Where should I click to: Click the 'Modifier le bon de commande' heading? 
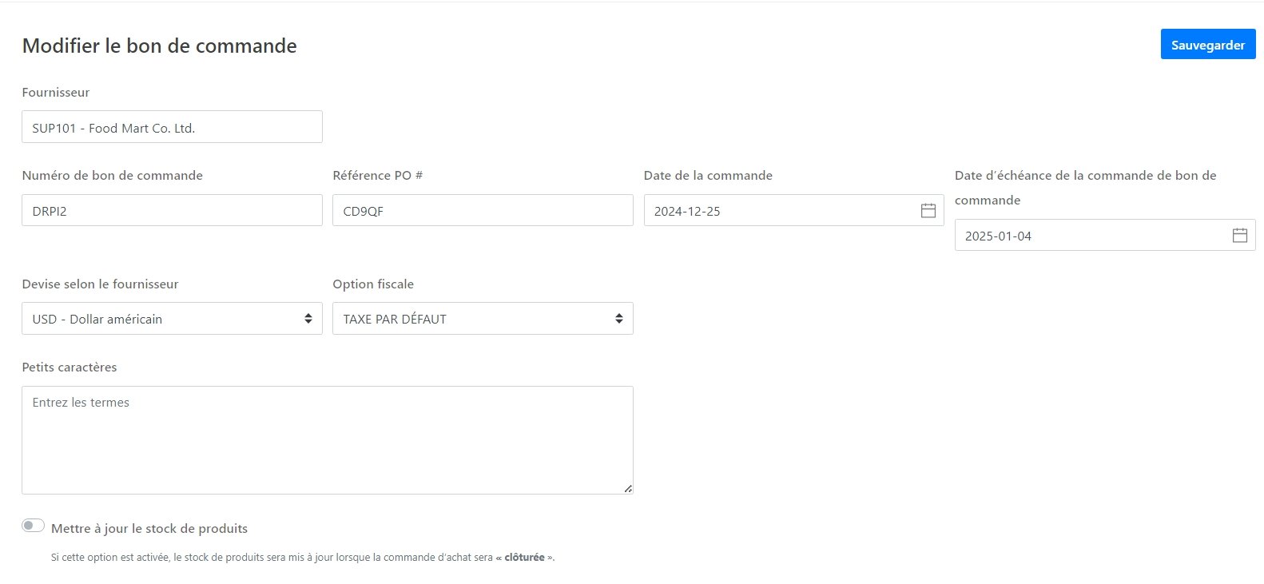coord(160,46)
